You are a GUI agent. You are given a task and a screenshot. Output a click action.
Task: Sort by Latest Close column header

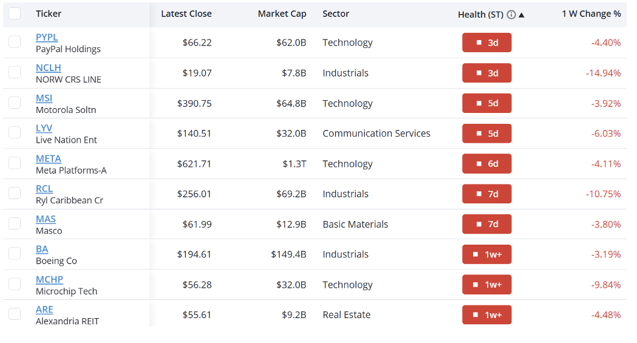pos(186,14)
